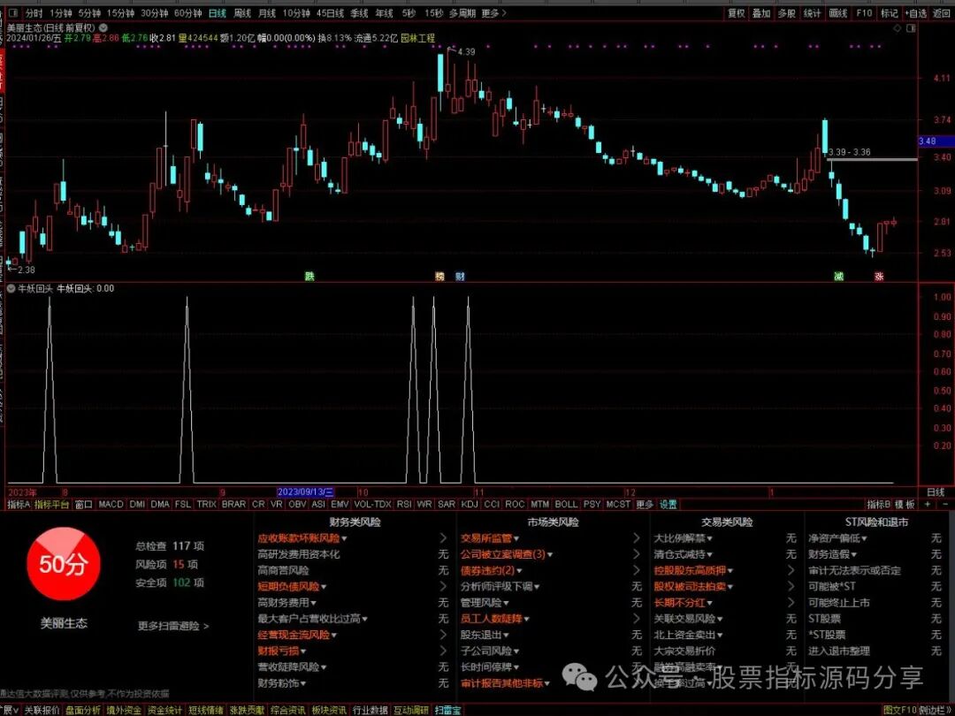The width and height of the screenshot is (955, 716).
Task: Click the 榜 marker under the chart
Action: 439,277
